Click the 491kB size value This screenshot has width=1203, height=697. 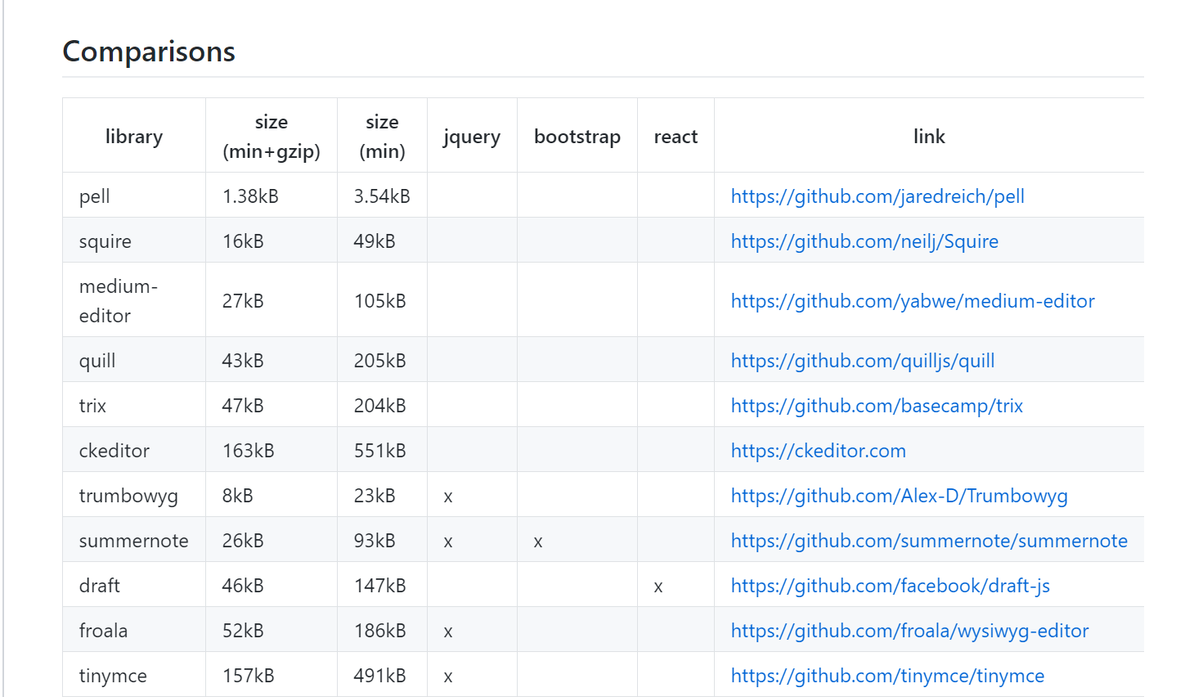click(x=380, y=676)
